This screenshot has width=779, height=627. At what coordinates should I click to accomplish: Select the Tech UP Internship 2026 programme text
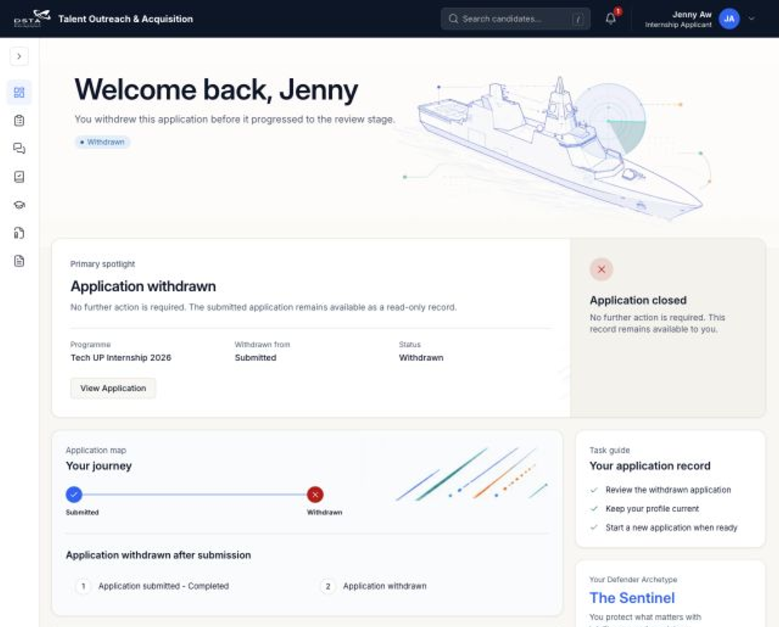point(121,358)
